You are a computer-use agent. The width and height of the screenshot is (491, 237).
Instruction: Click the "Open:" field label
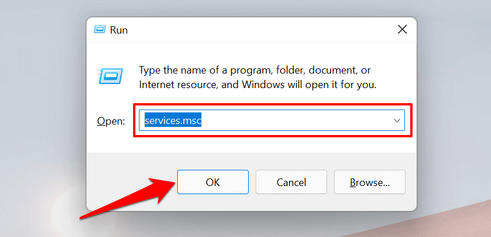coord(110,121)
